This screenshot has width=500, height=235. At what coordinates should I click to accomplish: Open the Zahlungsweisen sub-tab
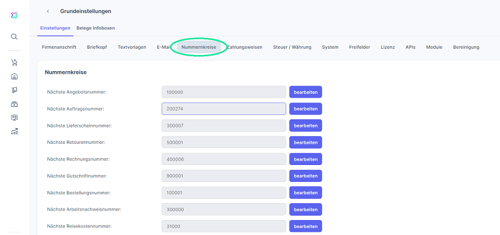pos(244,47)
